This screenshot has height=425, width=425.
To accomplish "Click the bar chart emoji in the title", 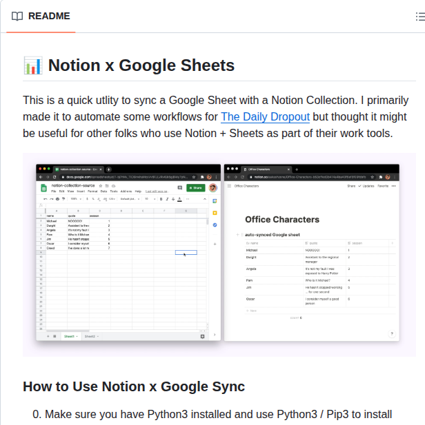I will (x=33, y=65).
